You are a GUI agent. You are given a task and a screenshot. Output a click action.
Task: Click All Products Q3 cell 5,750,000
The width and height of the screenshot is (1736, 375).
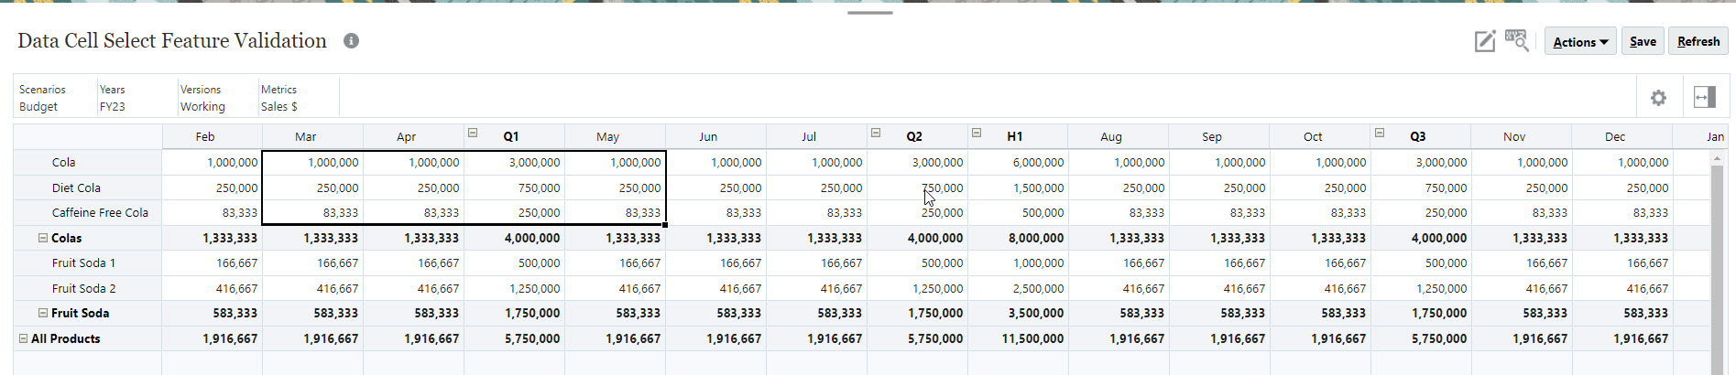click(1421, 338)
